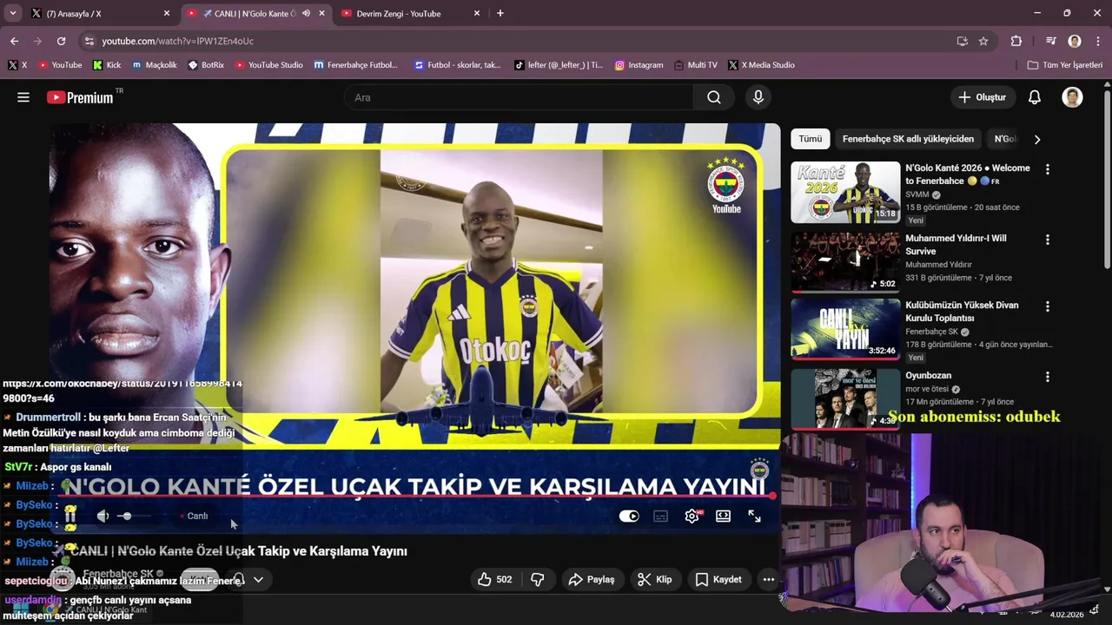Open a new browser tab
This screenshot has width=1112, height=625.
[x=500, y=13]
